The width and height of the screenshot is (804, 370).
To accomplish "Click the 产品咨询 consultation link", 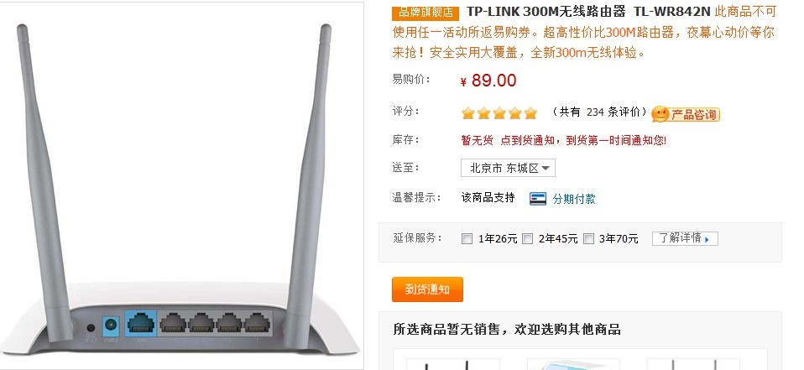I will pyautogui.click(x=695, y=114).
